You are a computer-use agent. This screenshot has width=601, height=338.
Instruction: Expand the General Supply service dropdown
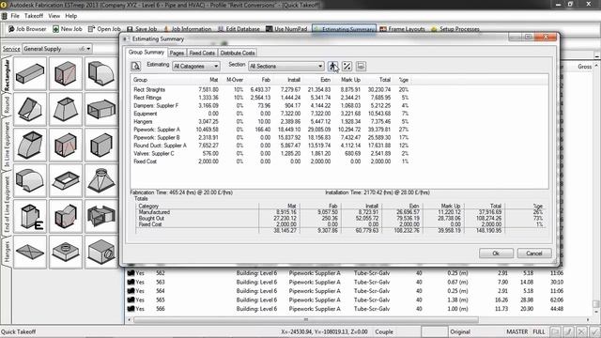57,49
